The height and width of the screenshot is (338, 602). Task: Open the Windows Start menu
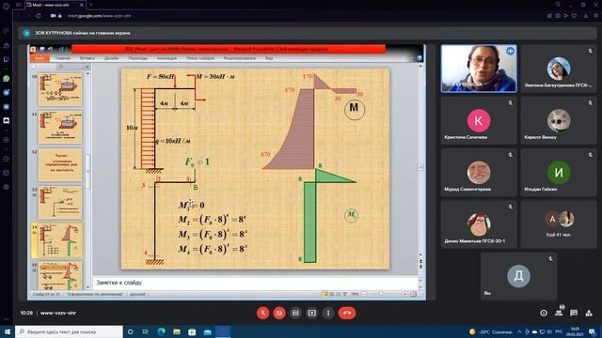point(7,331)
